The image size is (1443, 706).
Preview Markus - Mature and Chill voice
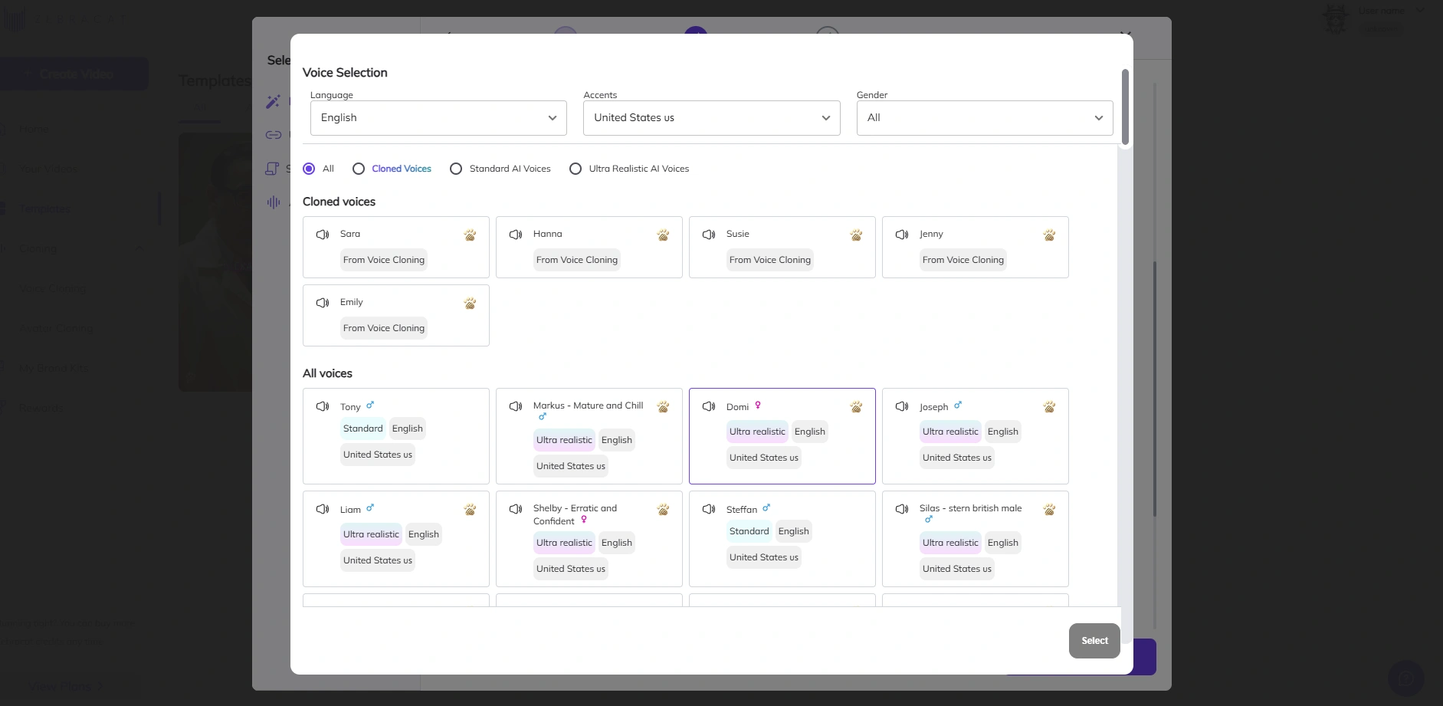516,406
